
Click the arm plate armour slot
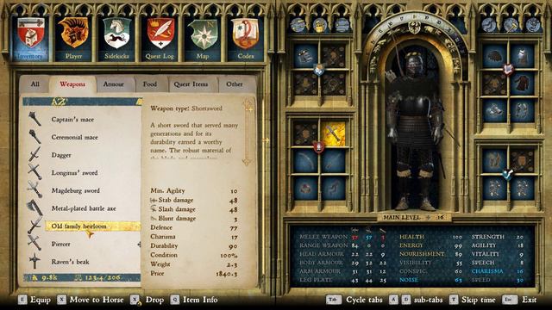click(522, 110)
